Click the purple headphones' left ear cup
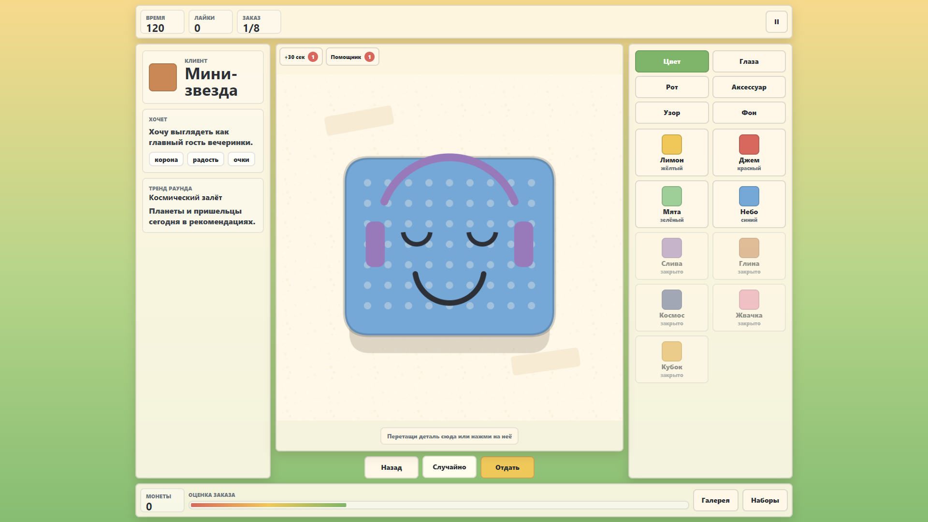 [x=375, y=244]
